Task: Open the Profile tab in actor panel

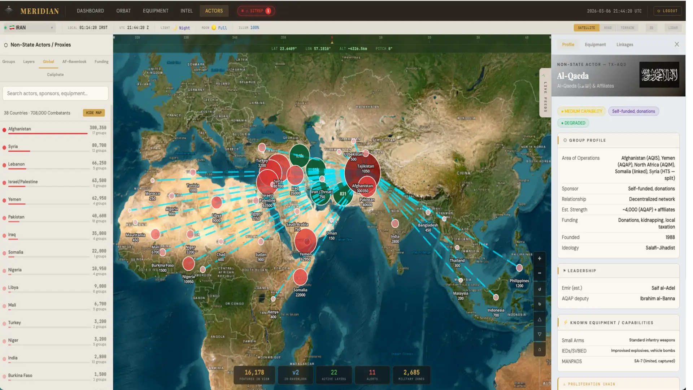Action: point(568,45)
